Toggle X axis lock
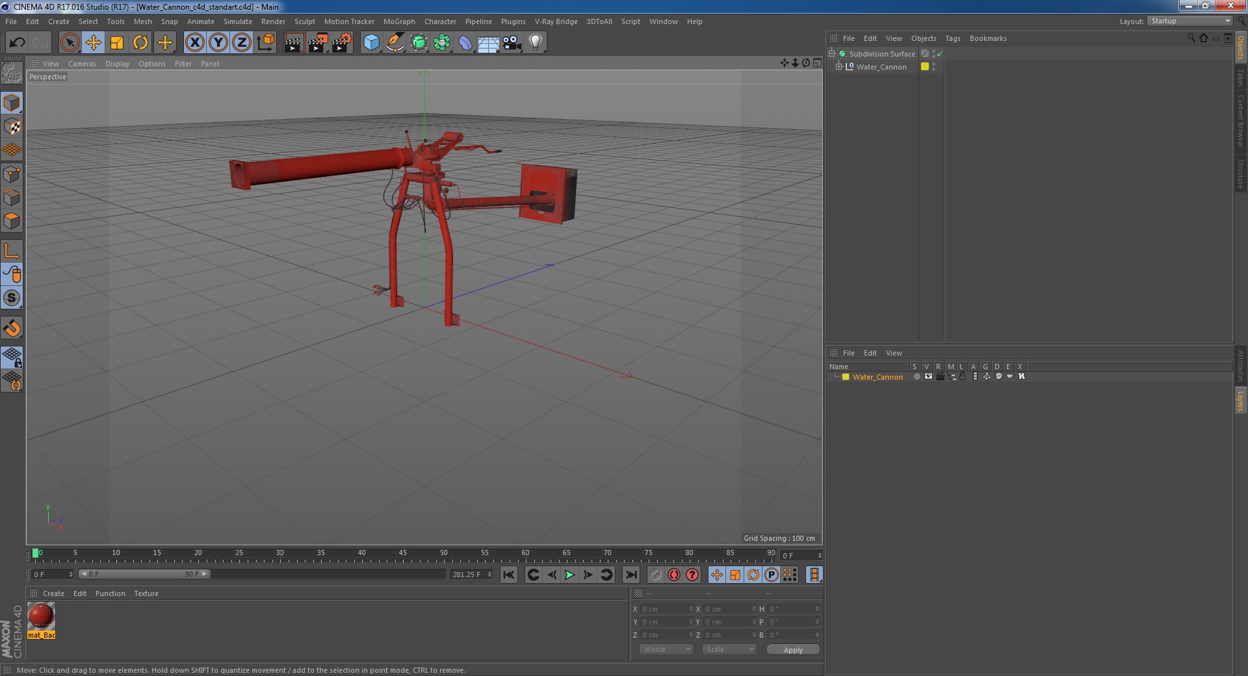The image size is (1248, 676). [194, 43]
